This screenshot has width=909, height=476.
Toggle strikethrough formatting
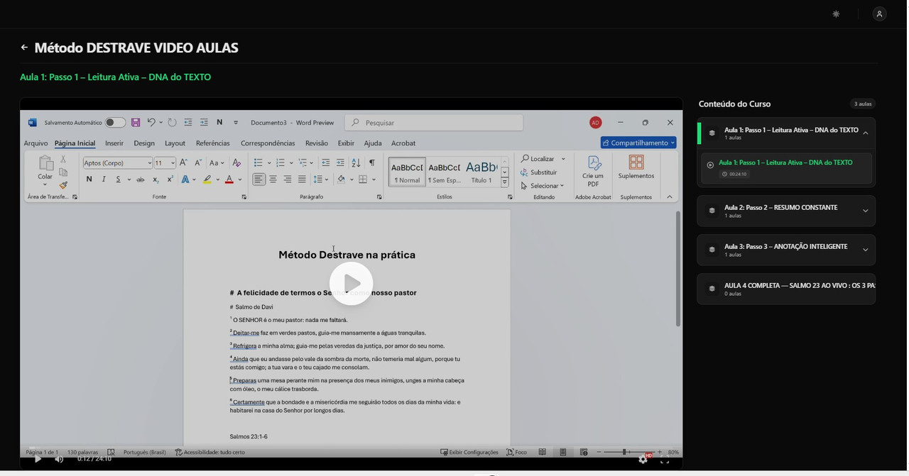[140, 179]
